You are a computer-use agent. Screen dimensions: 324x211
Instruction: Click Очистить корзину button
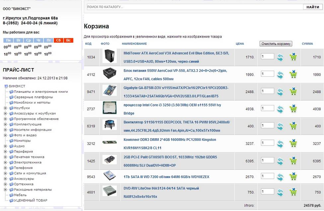click(x=276, y=44)
